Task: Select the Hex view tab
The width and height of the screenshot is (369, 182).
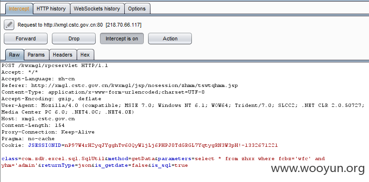Action: [85, 55]
